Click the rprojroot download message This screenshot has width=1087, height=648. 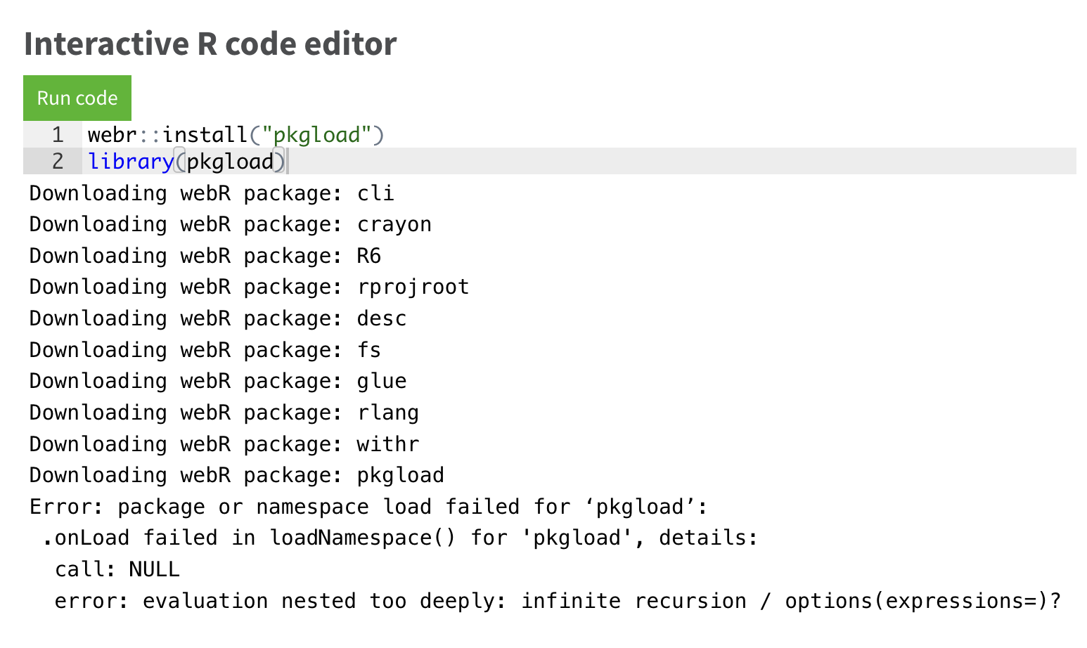tap(248, 286)
